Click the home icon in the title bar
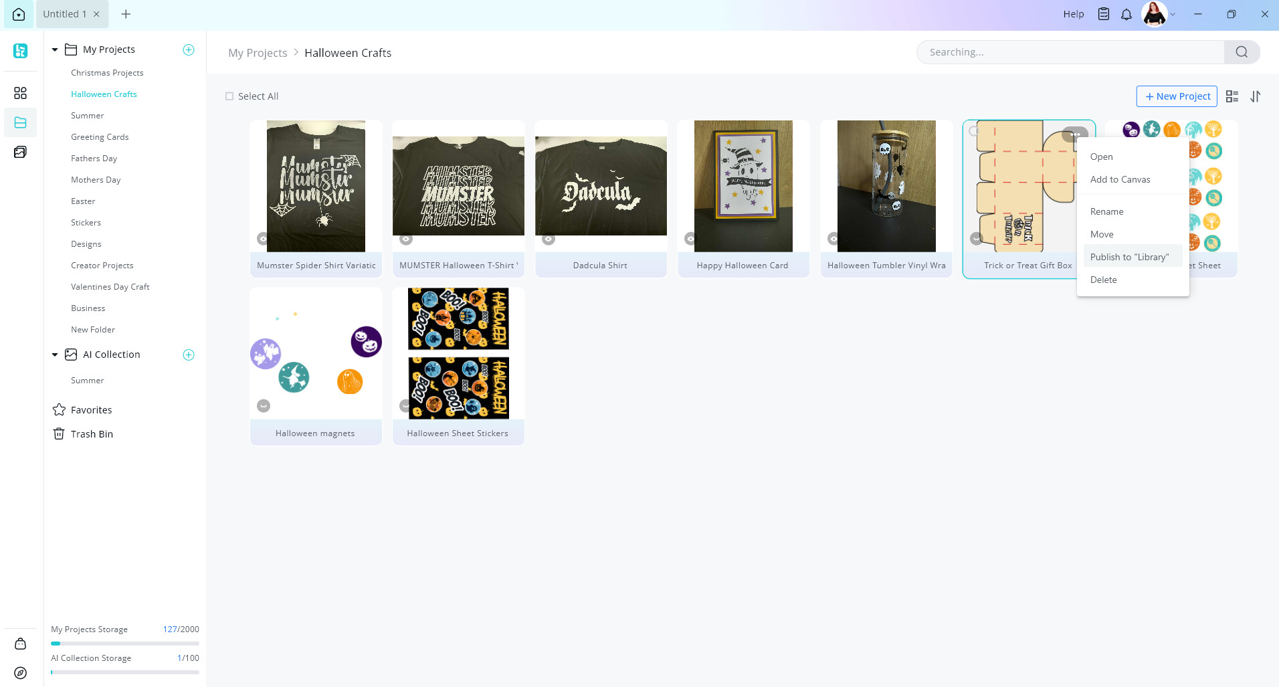Viewport: 1279px width, 687px height. 19,14
